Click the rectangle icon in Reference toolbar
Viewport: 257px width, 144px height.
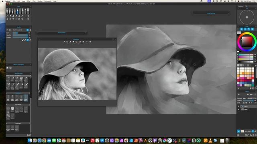pos(67,42)
